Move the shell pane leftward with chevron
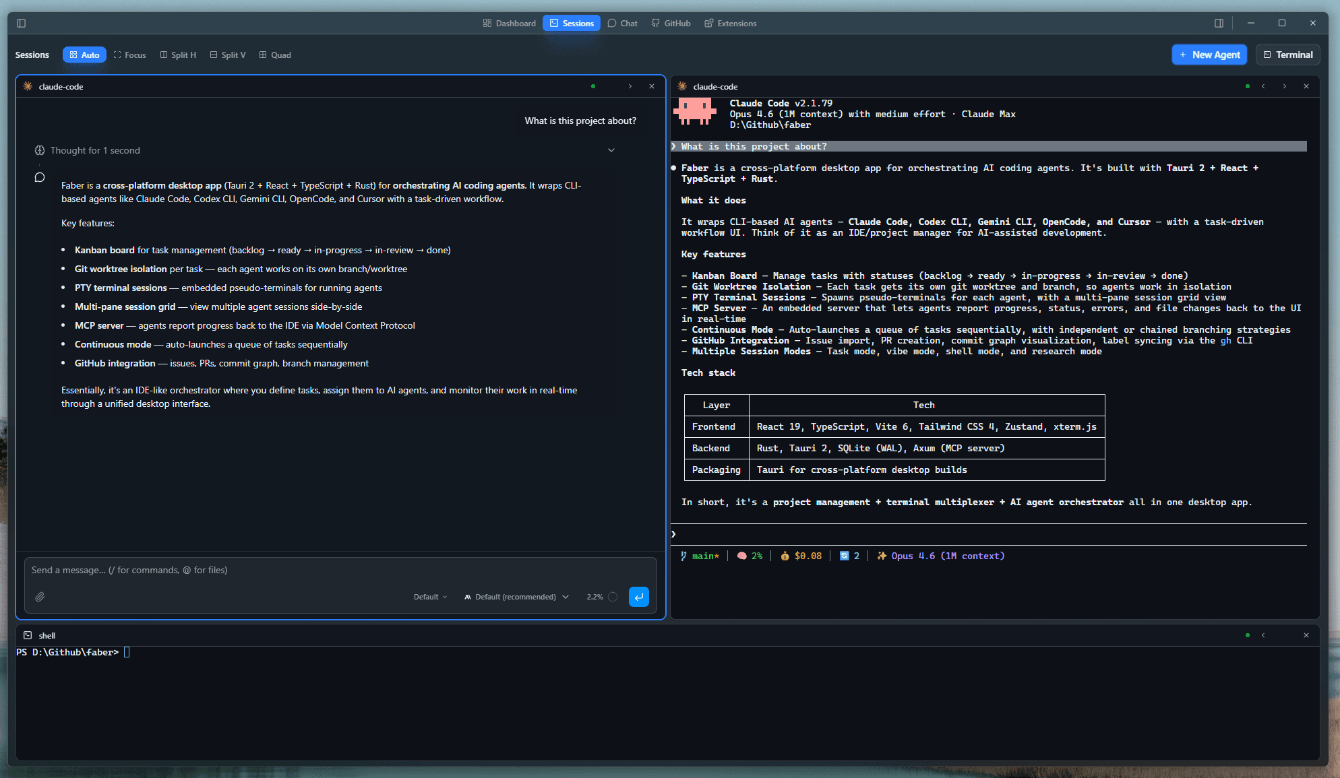This screenshot has height=778, width=1340. [x=1263, y=635]
